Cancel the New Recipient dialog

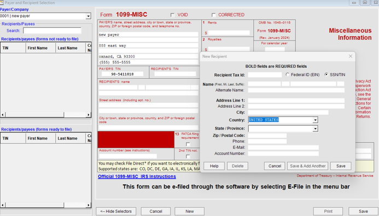(x=275, y=166)
